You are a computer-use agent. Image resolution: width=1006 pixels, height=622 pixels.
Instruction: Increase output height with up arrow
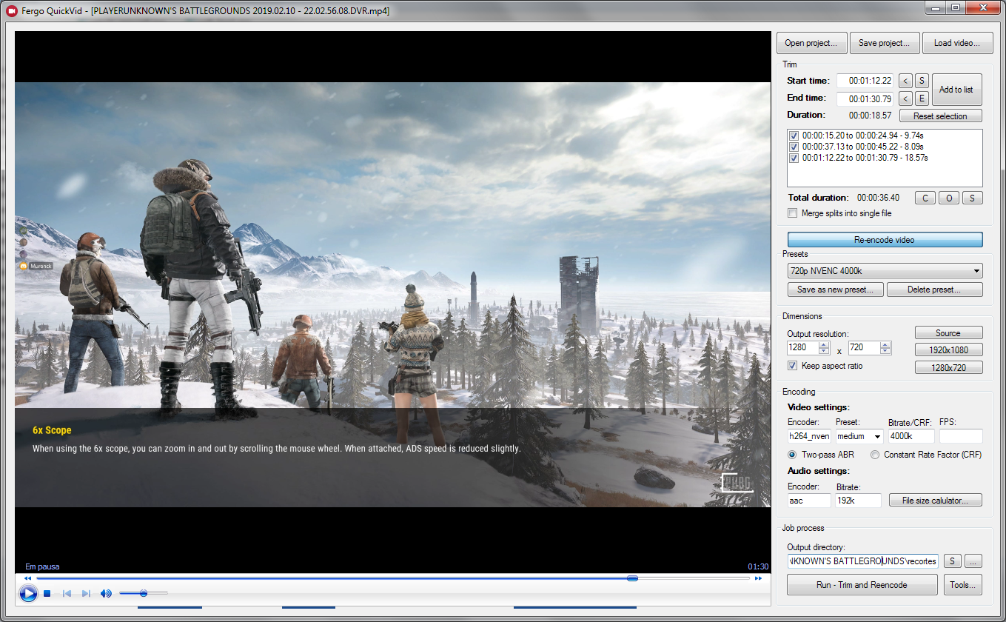885,345
